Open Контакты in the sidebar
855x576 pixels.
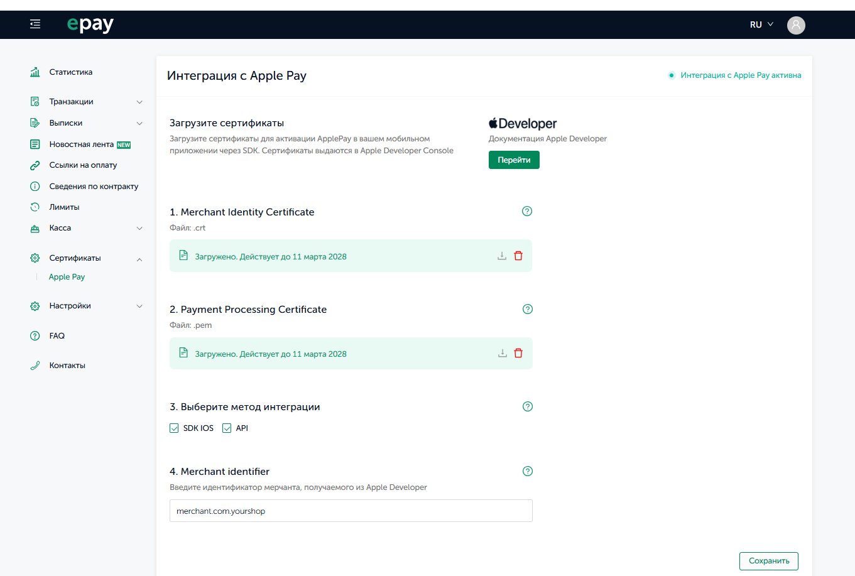(67, 366)
